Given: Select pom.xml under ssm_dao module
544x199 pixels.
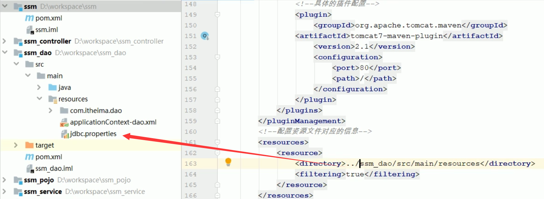Looking at the screenshot, I should click(49, 157).
